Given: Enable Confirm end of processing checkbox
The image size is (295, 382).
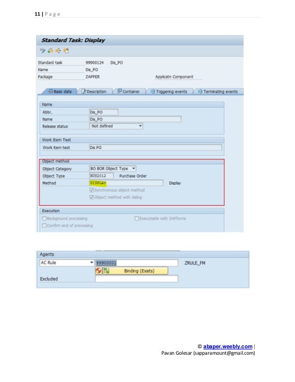Looking at the screenshot, I should pyautogui.click(x=44, y=225).
